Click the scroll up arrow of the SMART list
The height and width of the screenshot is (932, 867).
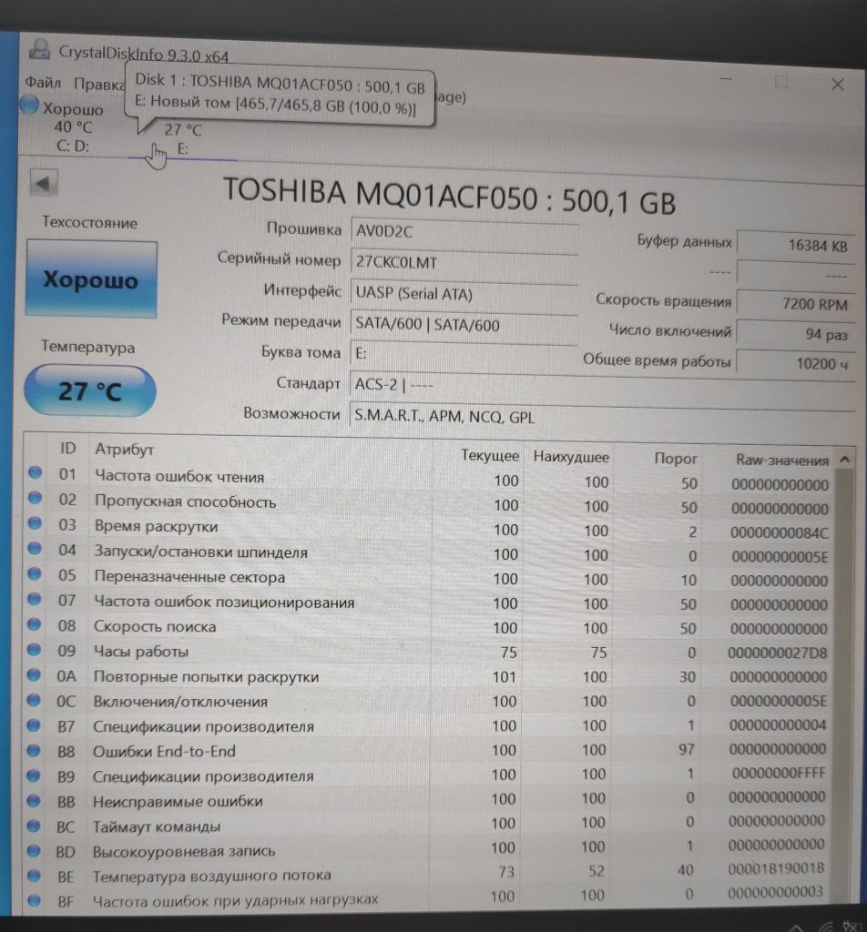point(844,460)
